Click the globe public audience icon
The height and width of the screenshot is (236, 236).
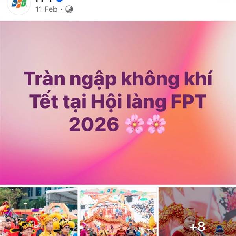69,9
